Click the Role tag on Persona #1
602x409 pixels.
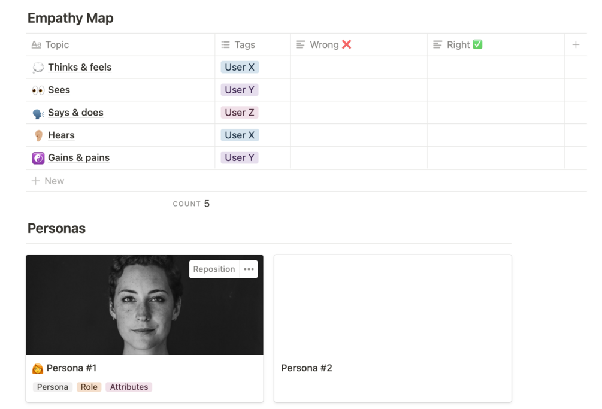89,387
